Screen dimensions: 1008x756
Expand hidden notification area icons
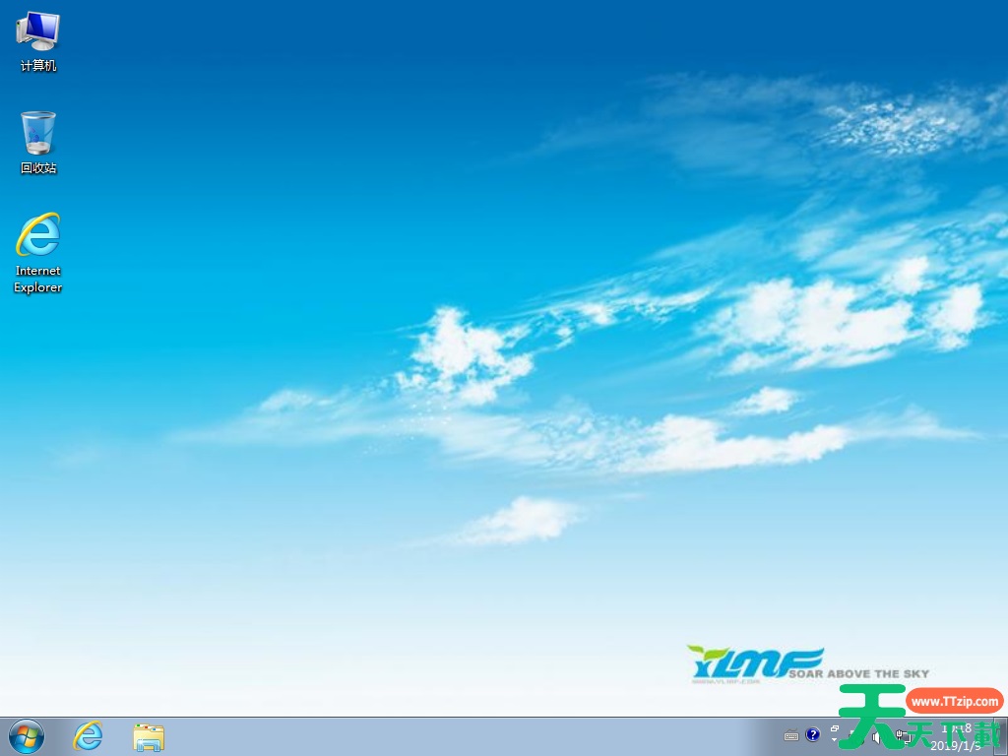tap(835, 740)
